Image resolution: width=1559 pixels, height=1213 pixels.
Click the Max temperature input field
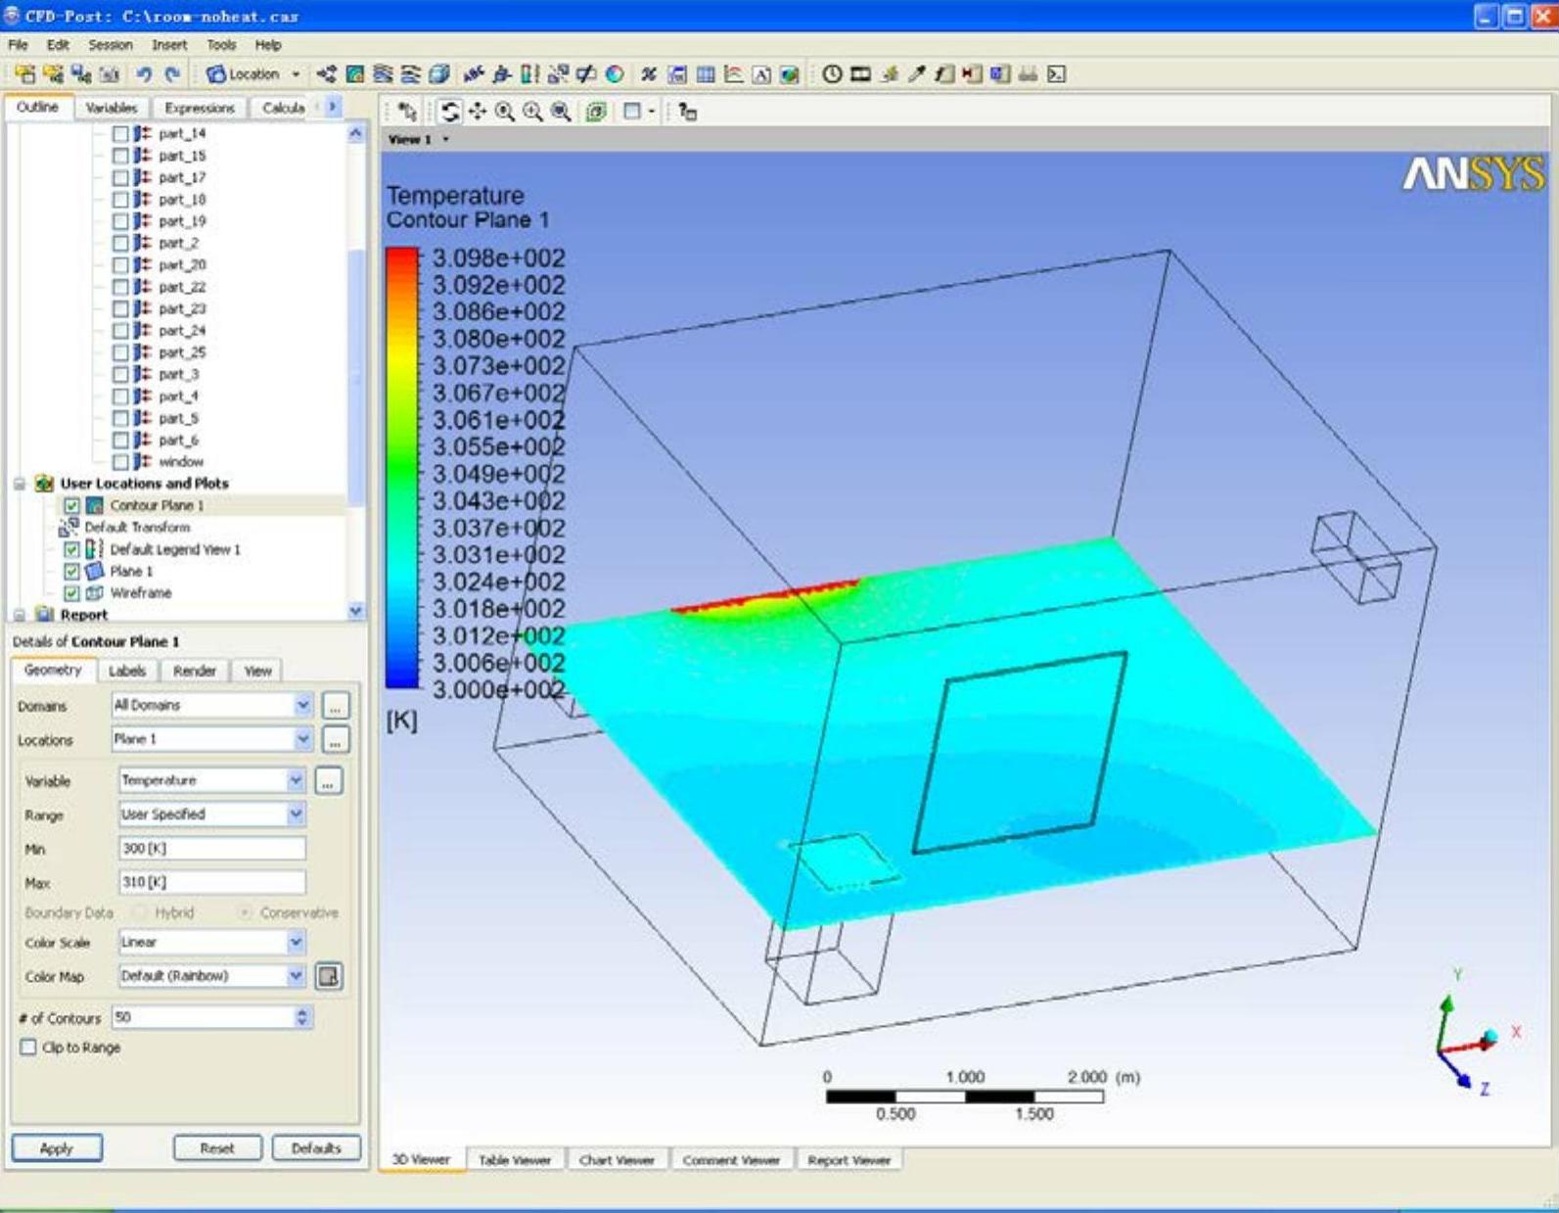(211, 882)
